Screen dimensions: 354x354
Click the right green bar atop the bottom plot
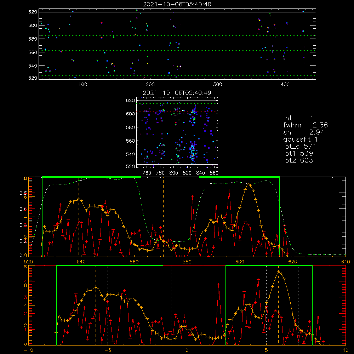(269, 265)
